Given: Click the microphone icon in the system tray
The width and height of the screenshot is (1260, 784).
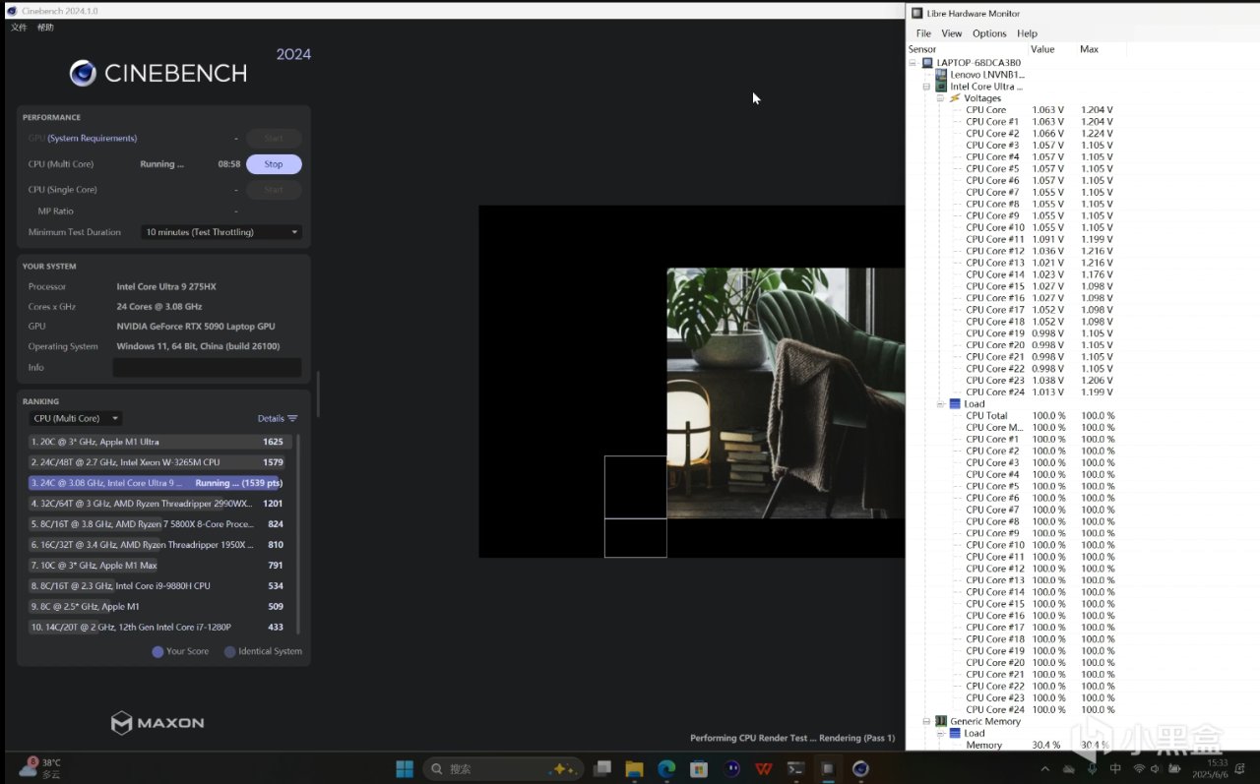Looking at the screenshot, I should coord(1093,768).
